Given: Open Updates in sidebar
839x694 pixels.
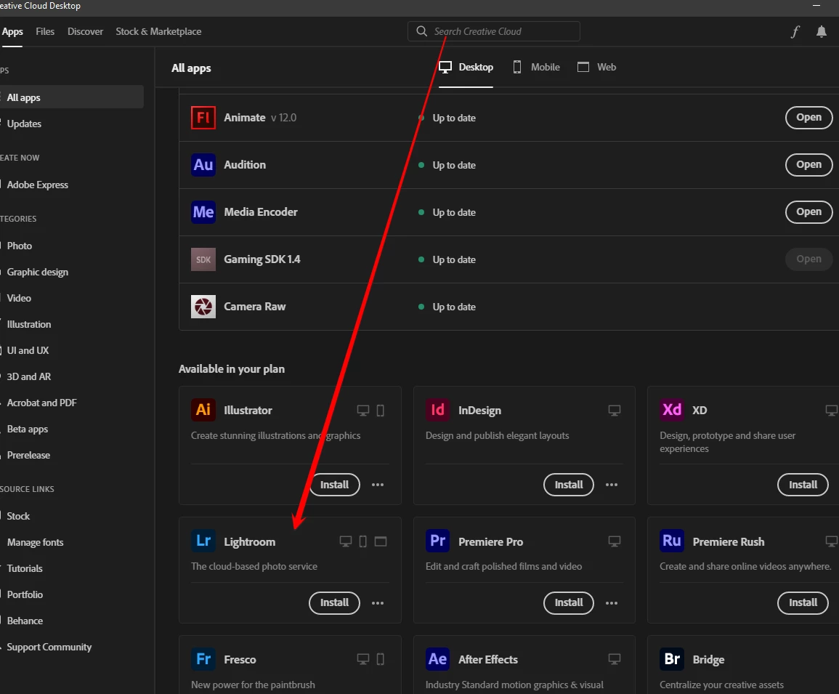Looking at the screenshot, I should pyautogui.click(x=24, y=124).
